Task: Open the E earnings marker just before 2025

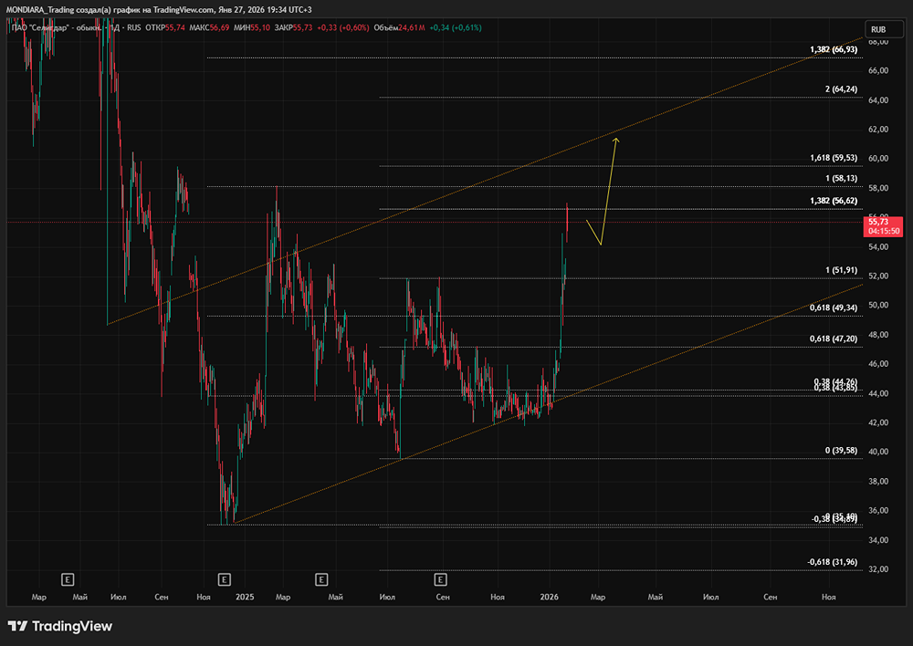Action: (225, 578)
